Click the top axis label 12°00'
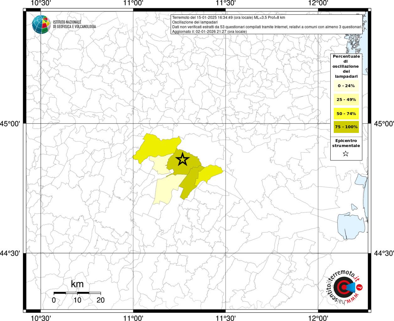394x321 pixels. click(x=318, y=3)
